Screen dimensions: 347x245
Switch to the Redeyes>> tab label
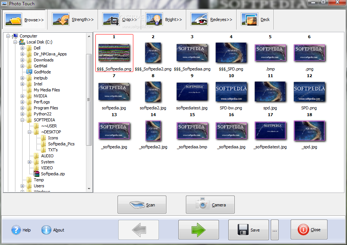221,19
